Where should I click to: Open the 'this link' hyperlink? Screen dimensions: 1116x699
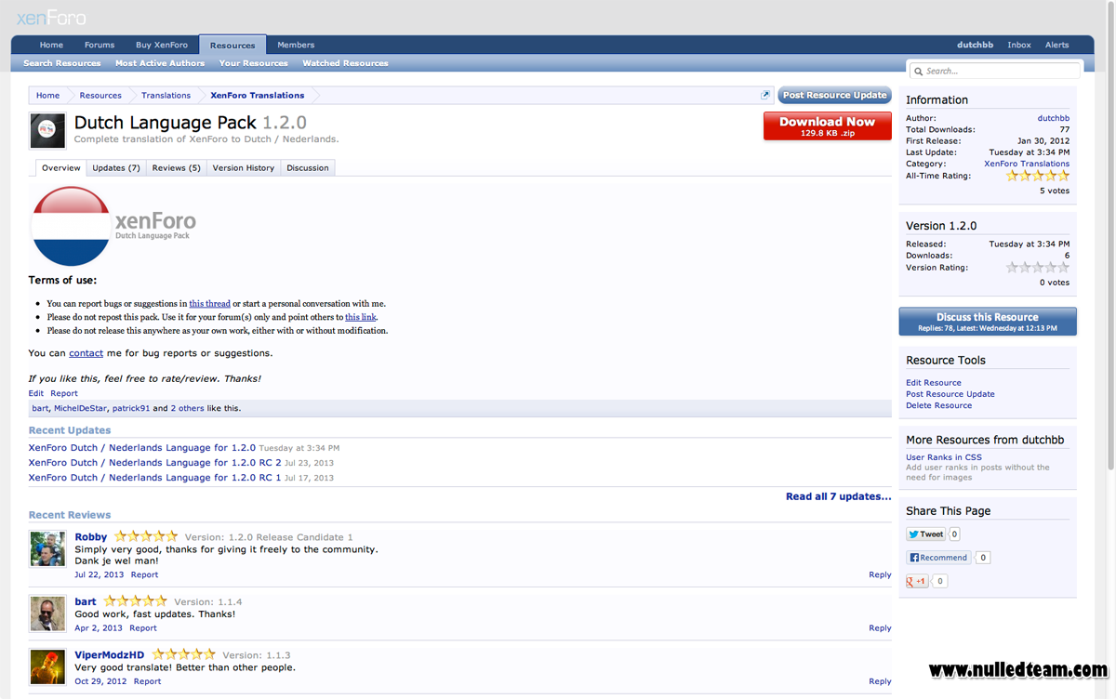point(360,317)
